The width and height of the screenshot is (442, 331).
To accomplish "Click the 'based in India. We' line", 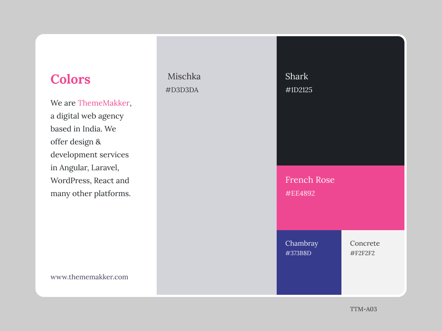I will tap(83, 129).
